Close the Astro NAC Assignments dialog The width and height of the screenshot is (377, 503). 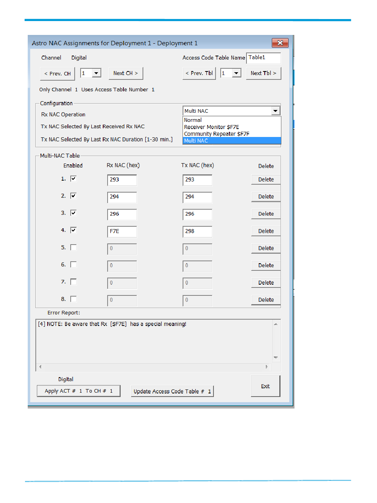pyautogui.click(x=280, y=43)
